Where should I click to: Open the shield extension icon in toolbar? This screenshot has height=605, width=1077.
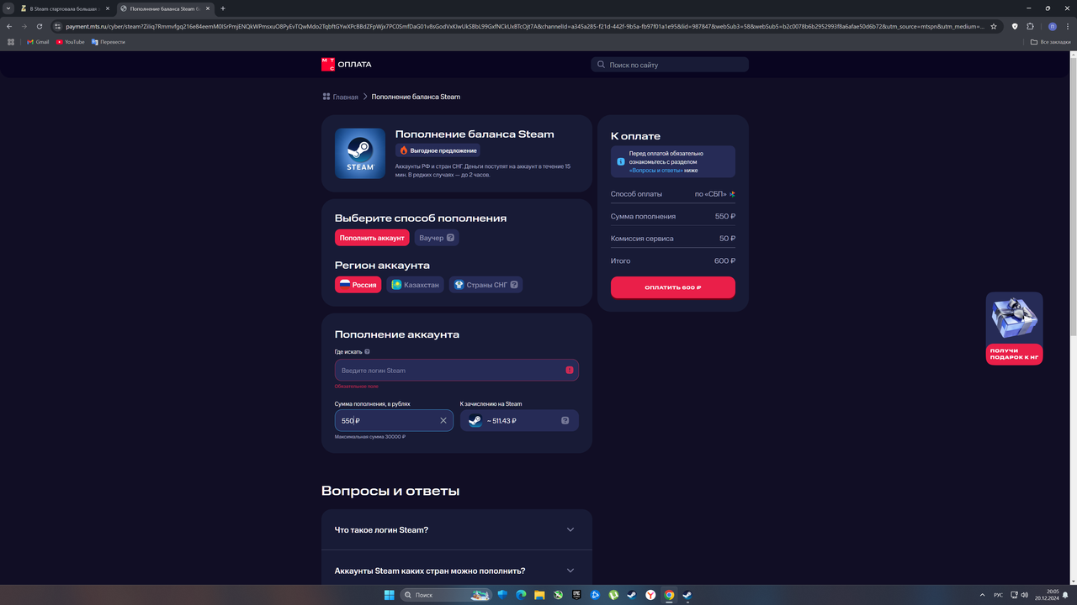(1015, 26)
